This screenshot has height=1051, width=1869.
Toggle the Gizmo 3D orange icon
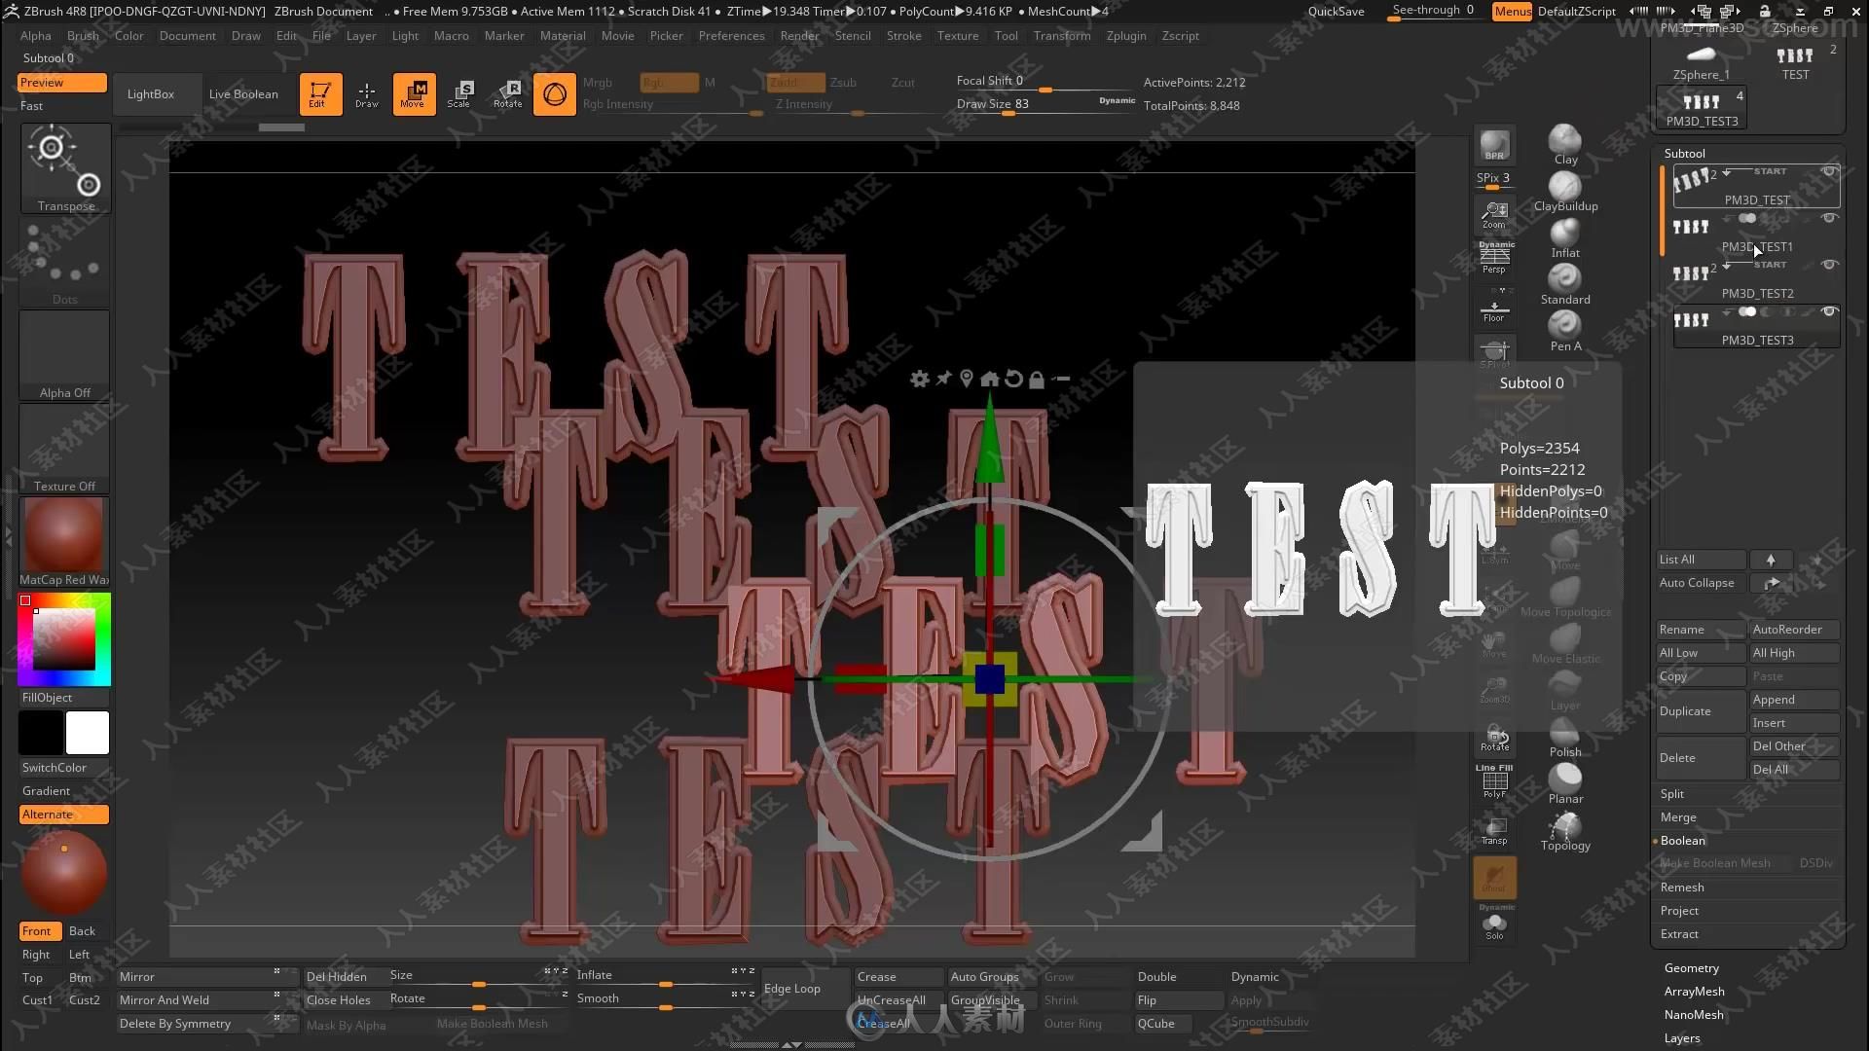click(554, 94)
